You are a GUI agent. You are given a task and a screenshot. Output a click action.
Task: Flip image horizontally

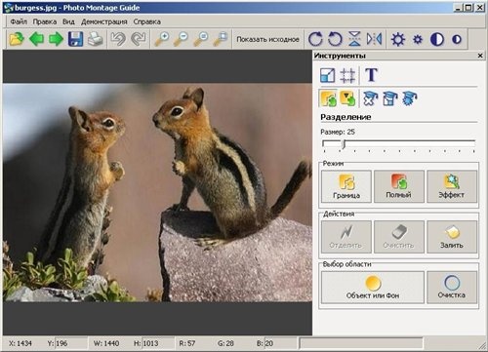coord(374,39)
